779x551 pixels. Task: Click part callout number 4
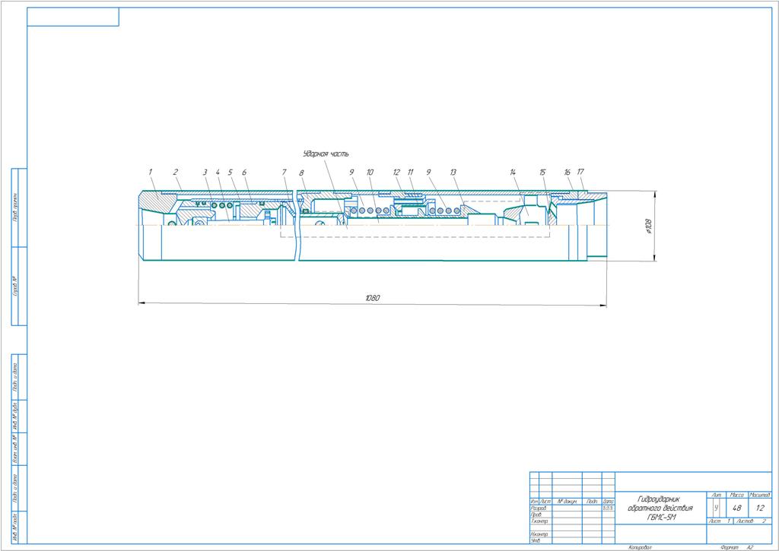(x=218, y=172)
